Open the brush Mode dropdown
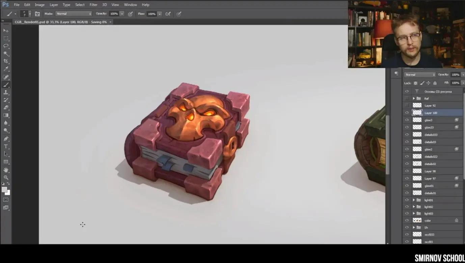The image size is (465, 263). [x=74, y=14]
